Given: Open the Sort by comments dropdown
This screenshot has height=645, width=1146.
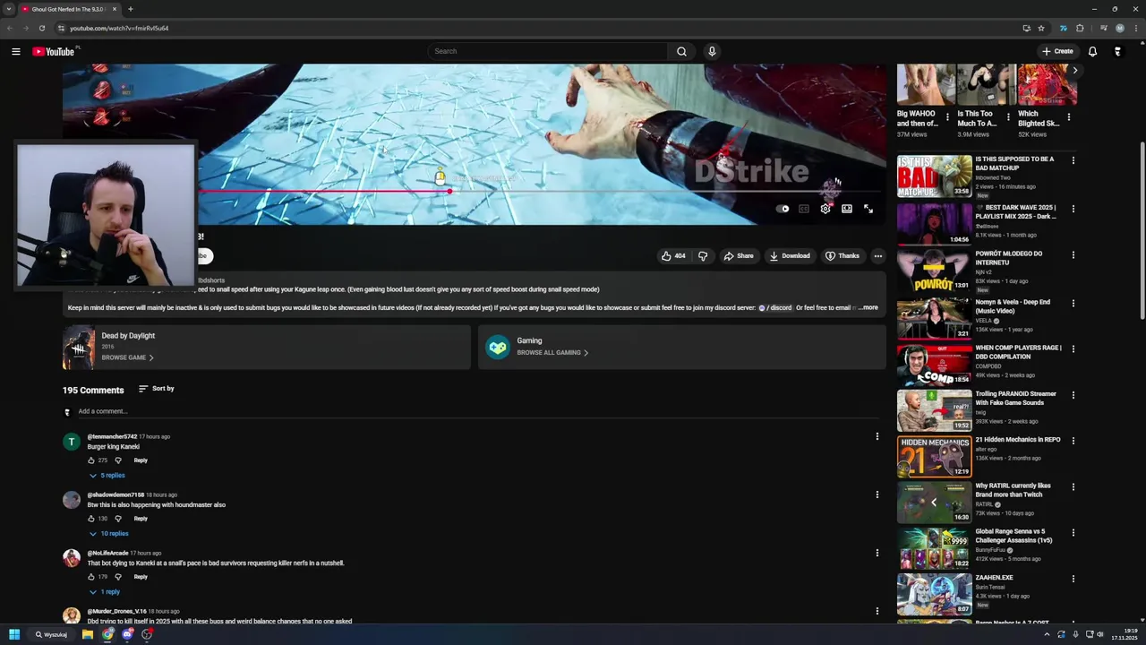Looking at the screenshot, I should 157,389.
